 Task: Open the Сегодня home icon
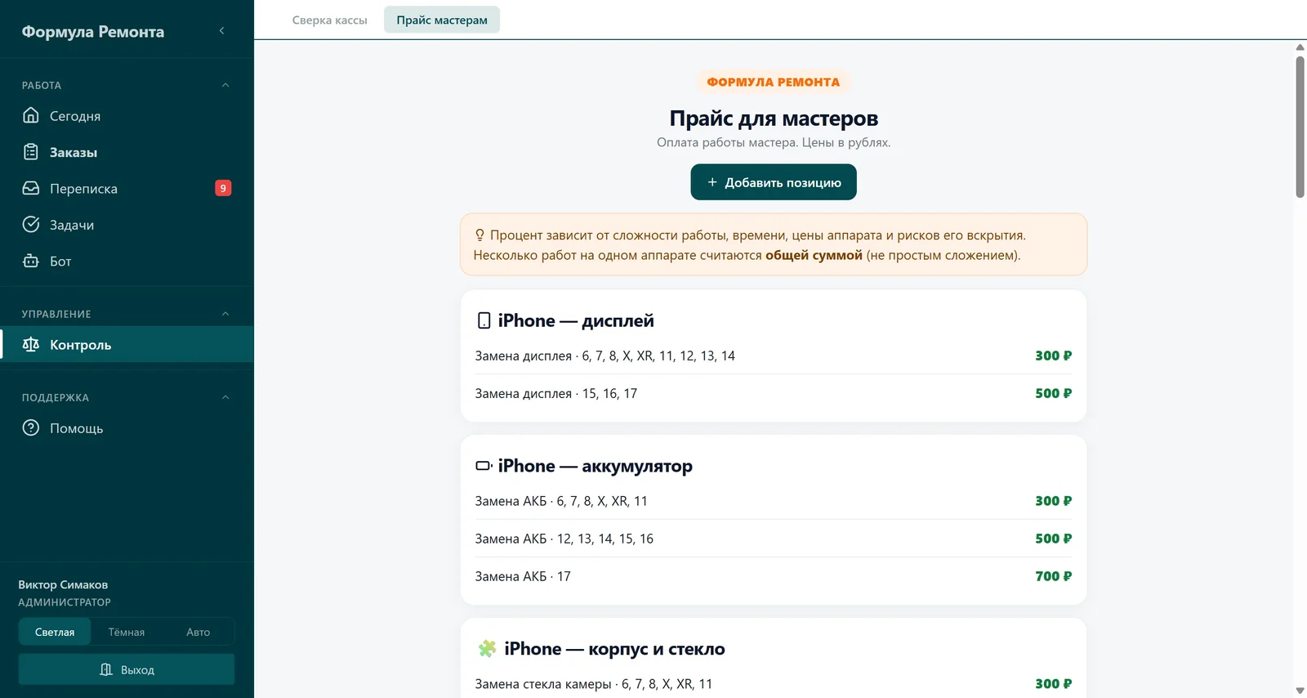31,115
